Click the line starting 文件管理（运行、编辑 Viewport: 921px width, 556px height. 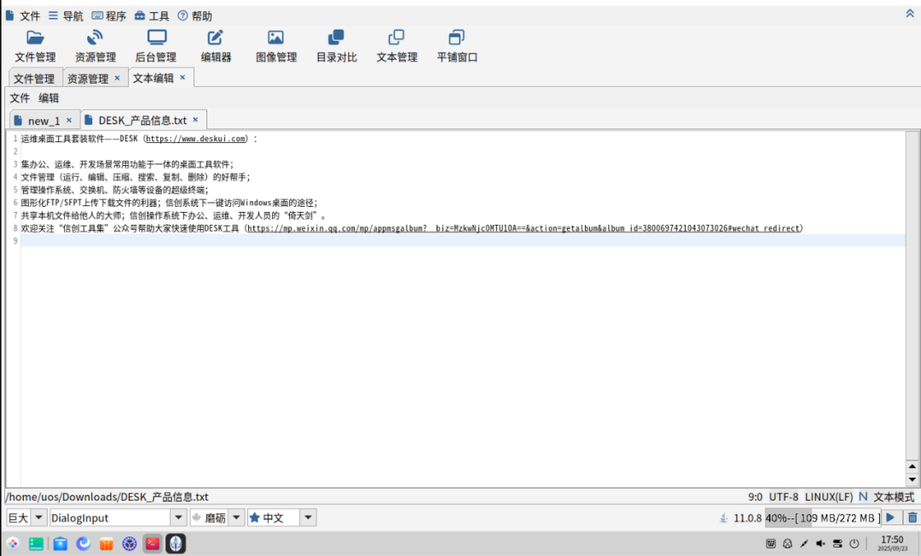(136, 177)
